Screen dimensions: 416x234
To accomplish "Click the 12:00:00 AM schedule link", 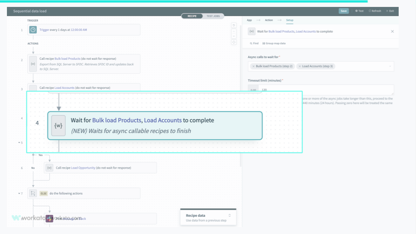I will coord(79,30).
